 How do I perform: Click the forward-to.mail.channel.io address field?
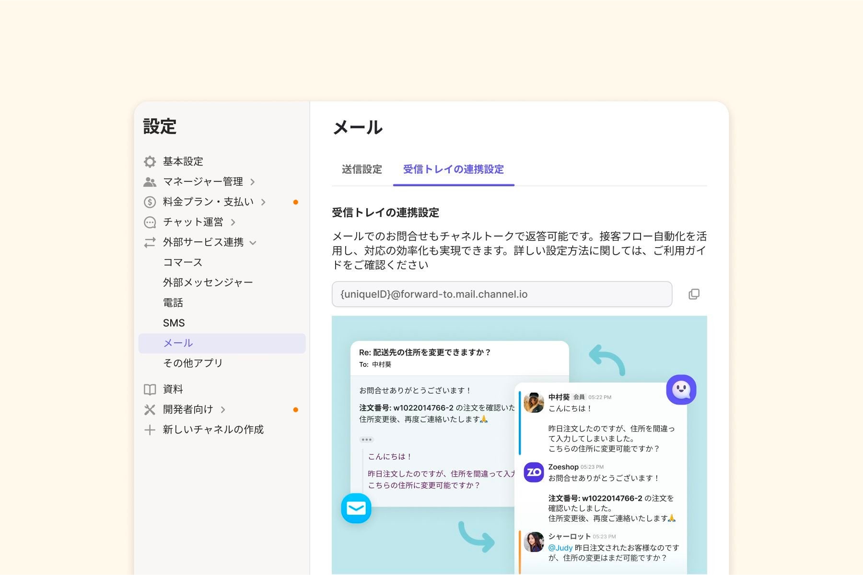coord(501,294)
